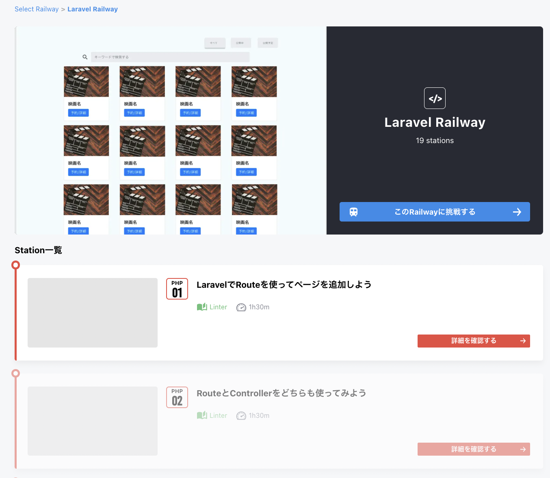
Task: Click the Linter book icon for station 01
Action: pyautogui.click(x=202, y=307)
